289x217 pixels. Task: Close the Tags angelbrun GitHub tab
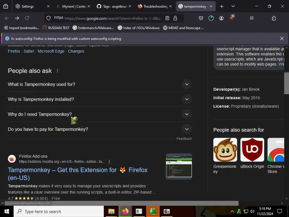point(130,6)
